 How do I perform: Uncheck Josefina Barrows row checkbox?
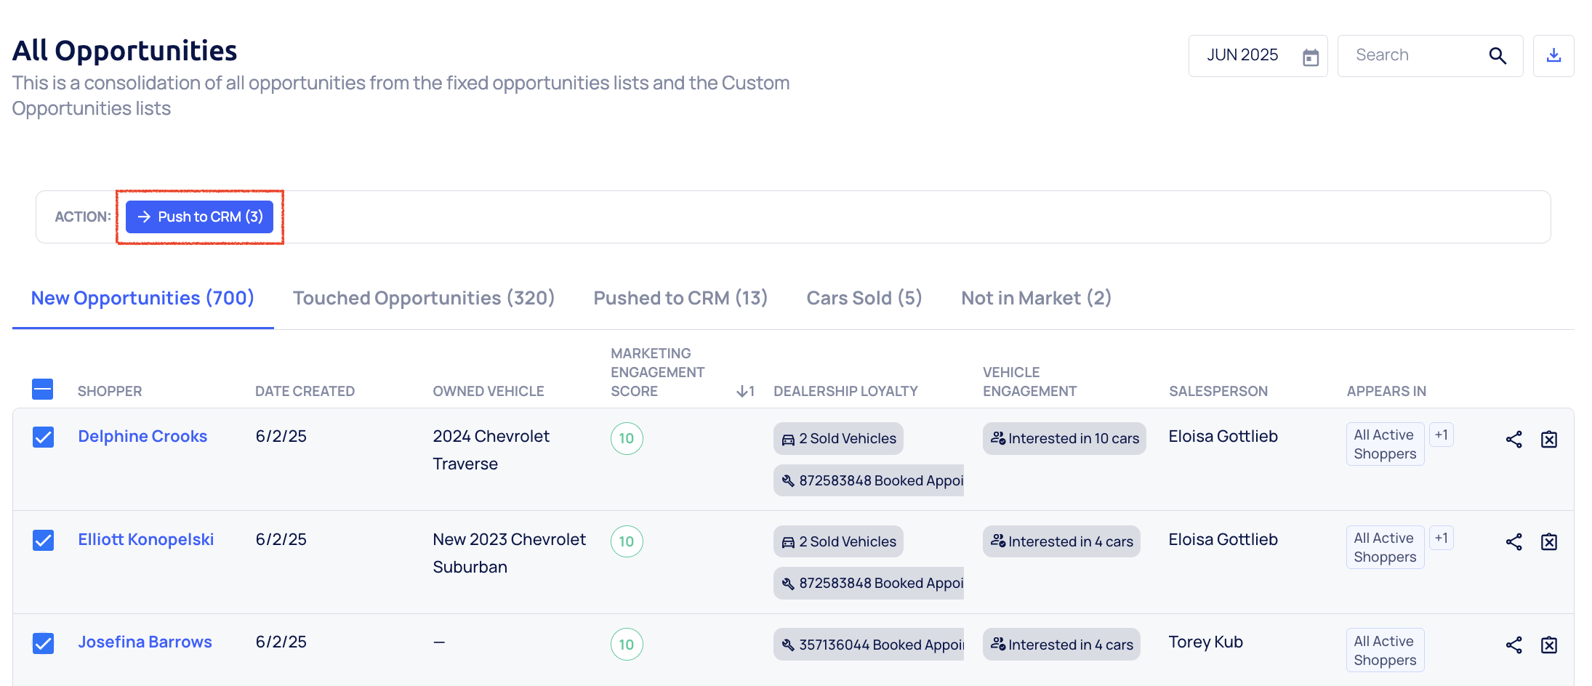click(x=43, y=643)
